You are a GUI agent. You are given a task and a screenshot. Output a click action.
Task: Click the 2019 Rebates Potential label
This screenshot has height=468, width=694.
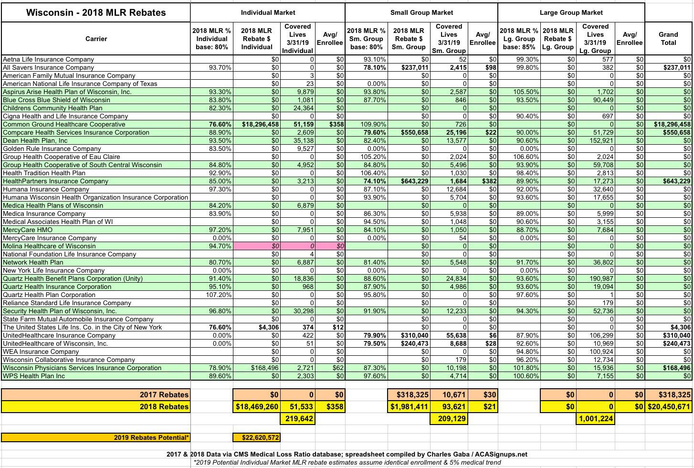pyautogui.click(x=95, y=437)
